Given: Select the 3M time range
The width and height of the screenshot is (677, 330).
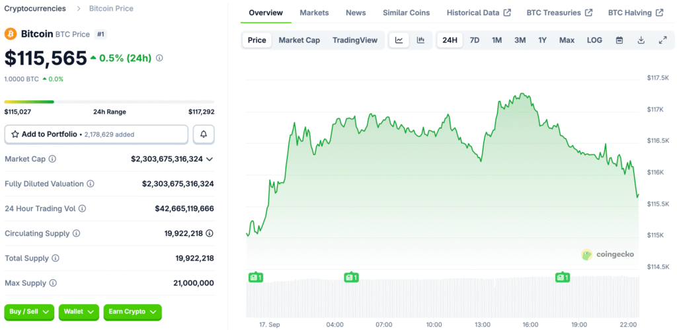Looking at the screenshot, I should tap(520, 40).
